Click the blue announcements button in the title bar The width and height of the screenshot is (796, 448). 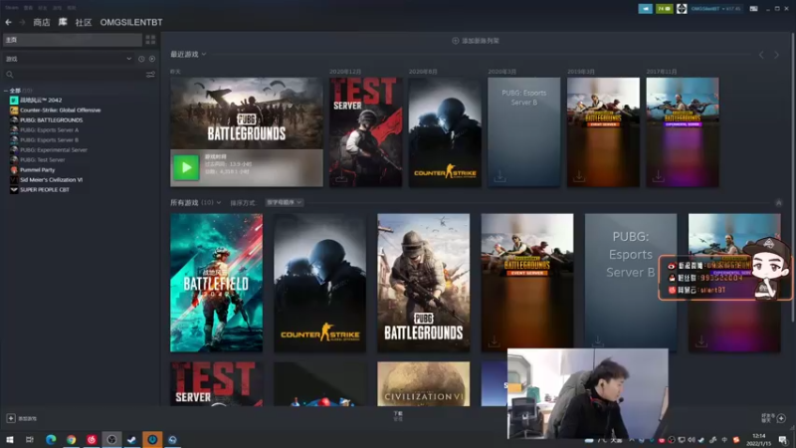645,9
